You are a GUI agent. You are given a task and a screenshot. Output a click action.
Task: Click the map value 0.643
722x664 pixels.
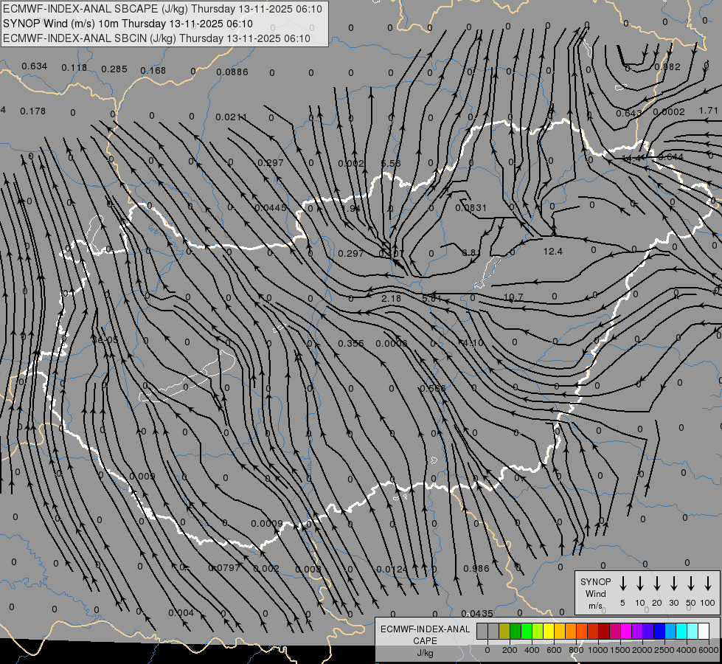(x=629, y=113)
